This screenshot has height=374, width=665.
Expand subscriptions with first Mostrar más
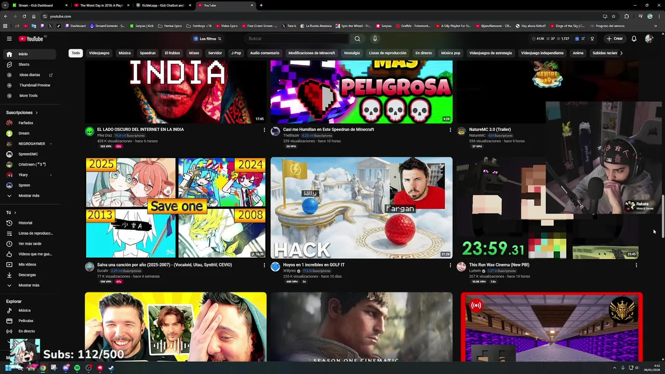click(x=30, y=196)
